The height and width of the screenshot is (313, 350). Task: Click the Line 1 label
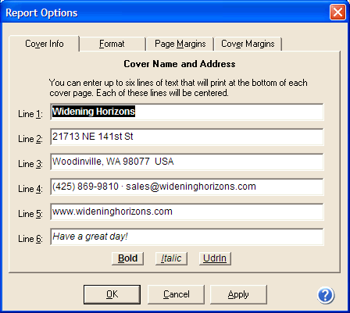(x=30, y=114)
